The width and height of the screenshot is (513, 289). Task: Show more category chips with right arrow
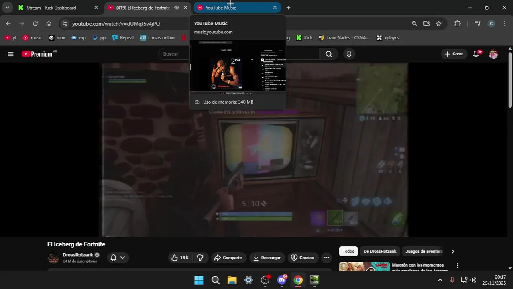[453, 252]
